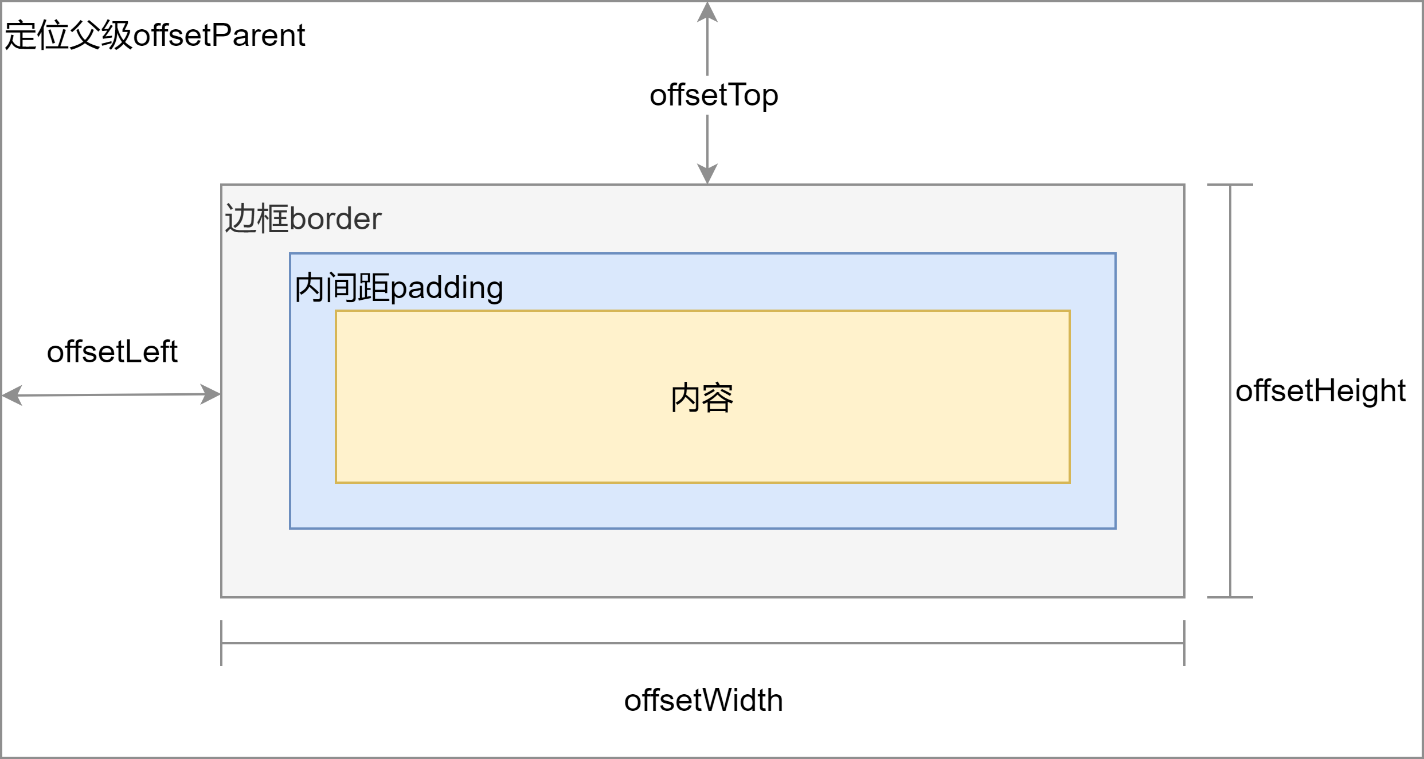Click the 内间距padding label
The width and height of the screenshot is (1424, 759).
point(398,288)
